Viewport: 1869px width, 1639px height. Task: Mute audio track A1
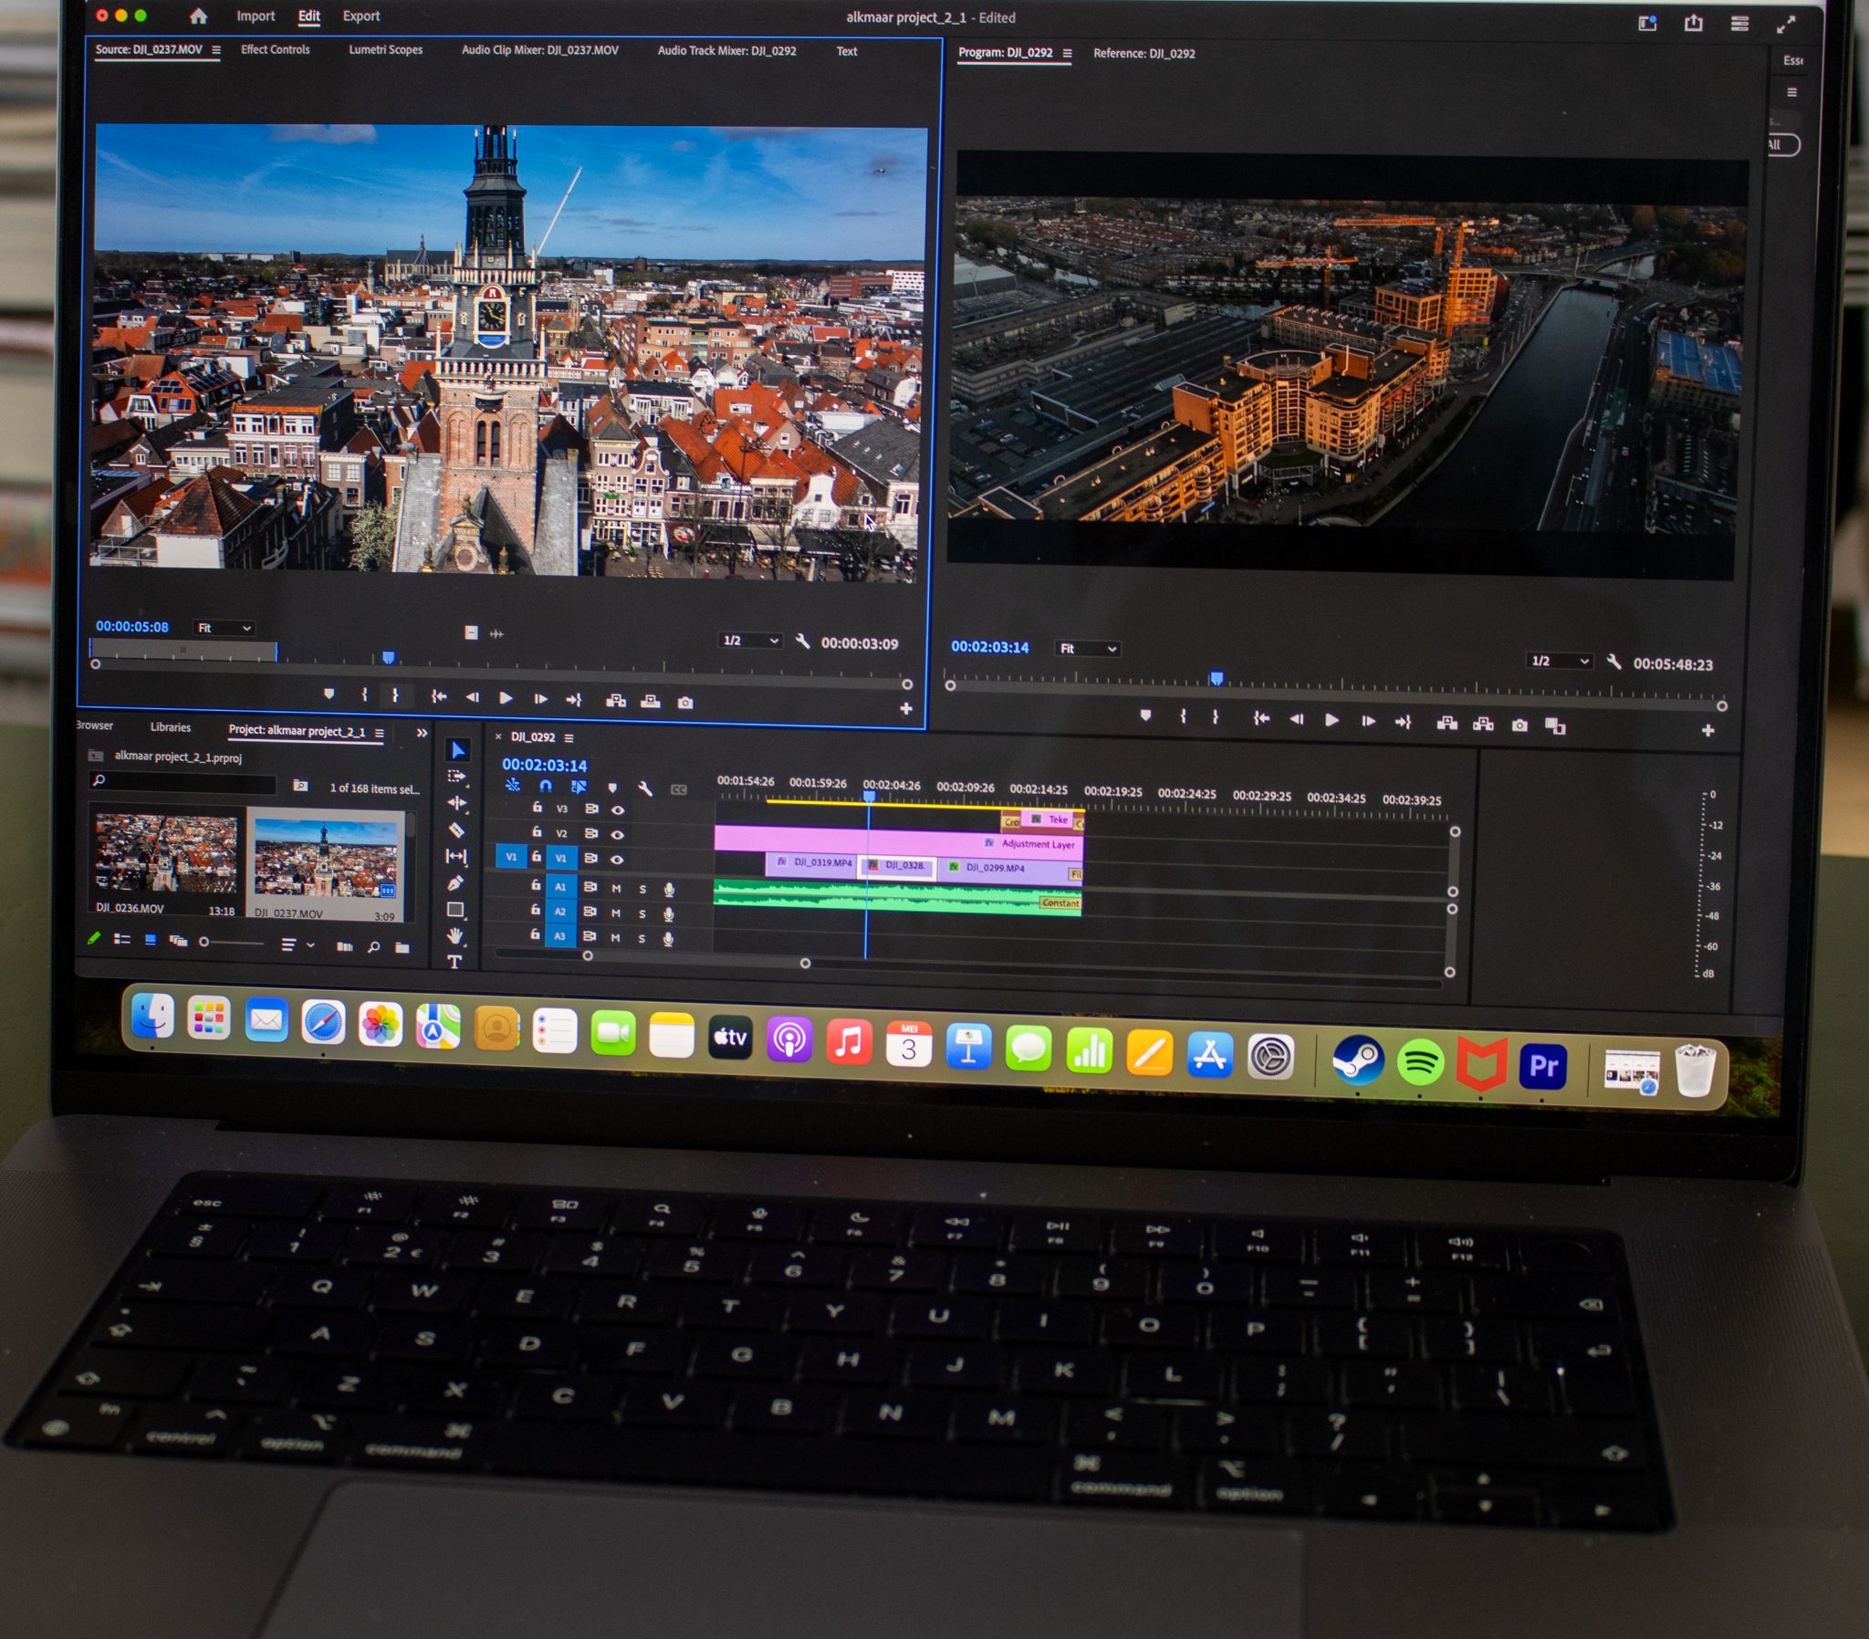pos(616,888)
